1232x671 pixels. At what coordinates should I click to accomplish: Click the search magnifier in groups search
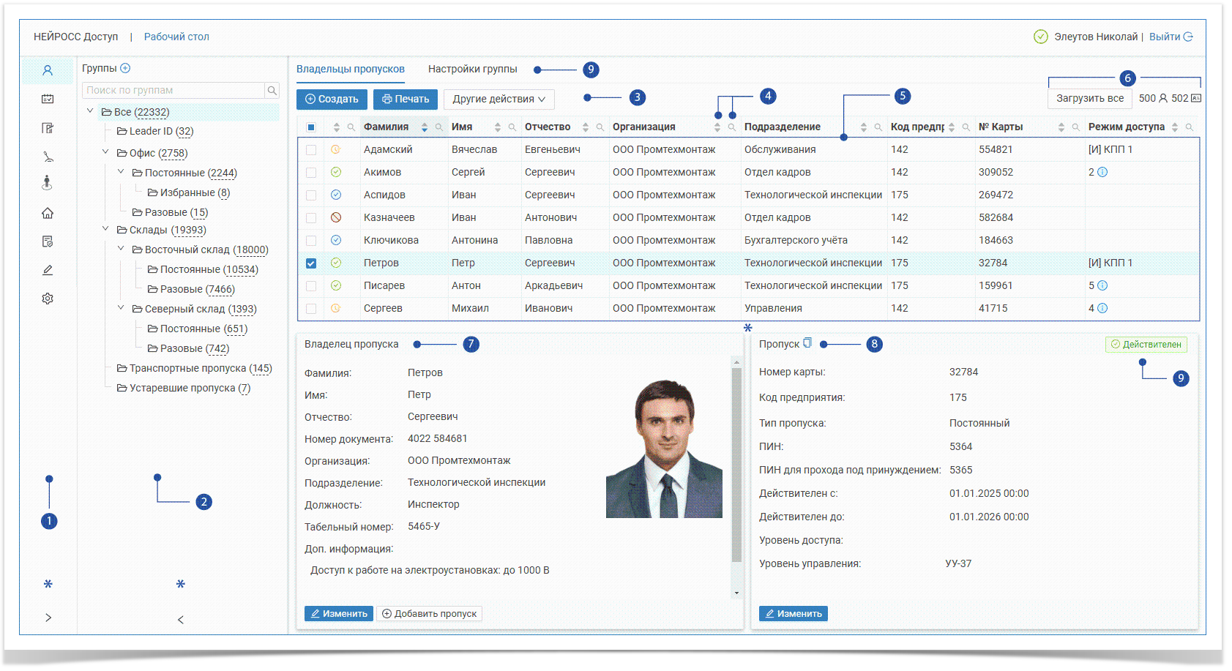point(272,91)
